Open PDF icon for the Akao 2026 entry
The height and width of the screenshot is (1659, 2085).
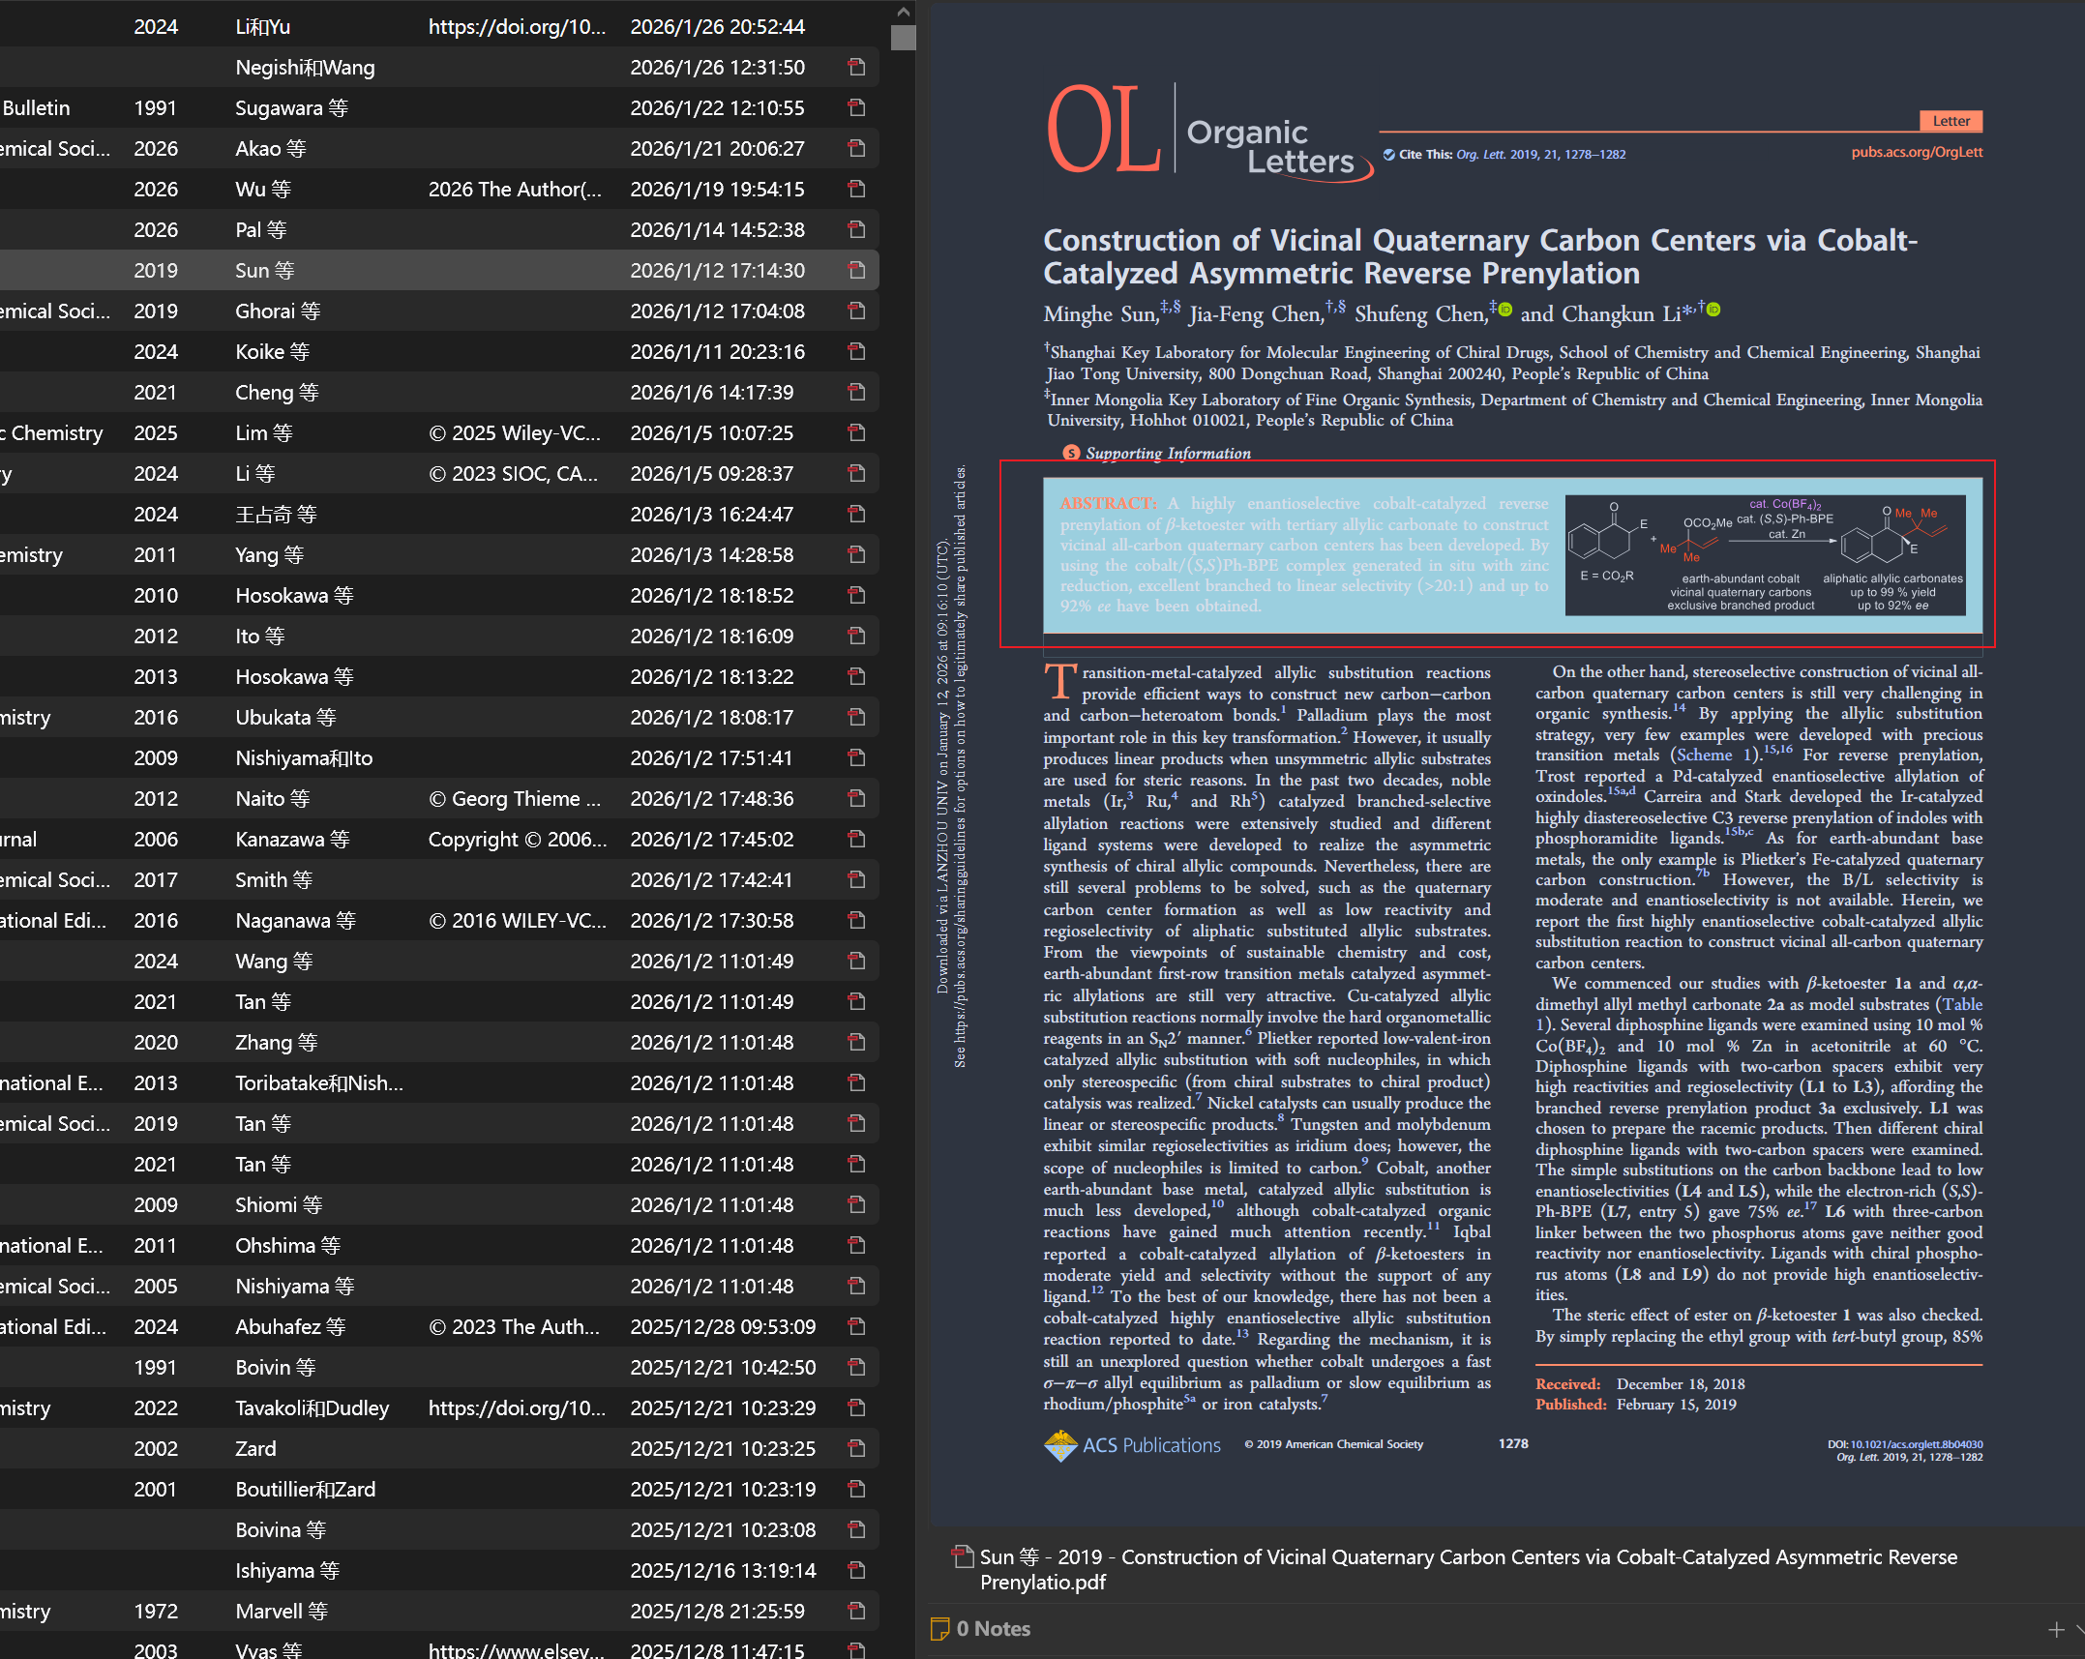tap(856, 148)
